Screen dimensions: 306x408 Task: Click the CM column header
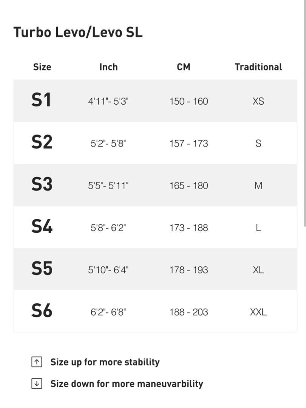[184, 67]
